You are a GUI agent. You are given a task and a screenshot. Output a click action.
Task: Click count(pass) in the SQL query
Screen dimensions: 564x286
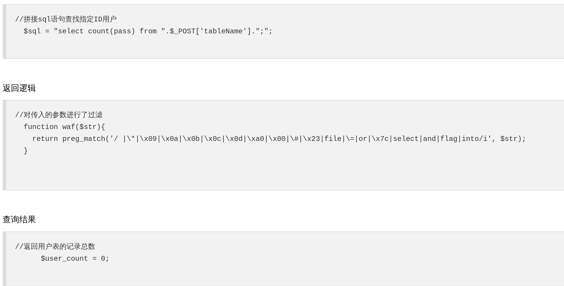click(111, 31)
